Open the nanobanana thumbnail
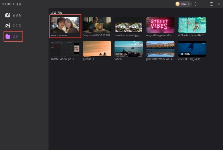The height and width of the screenshot is (150, 223). pyautogui.click(x=65, y=24)
